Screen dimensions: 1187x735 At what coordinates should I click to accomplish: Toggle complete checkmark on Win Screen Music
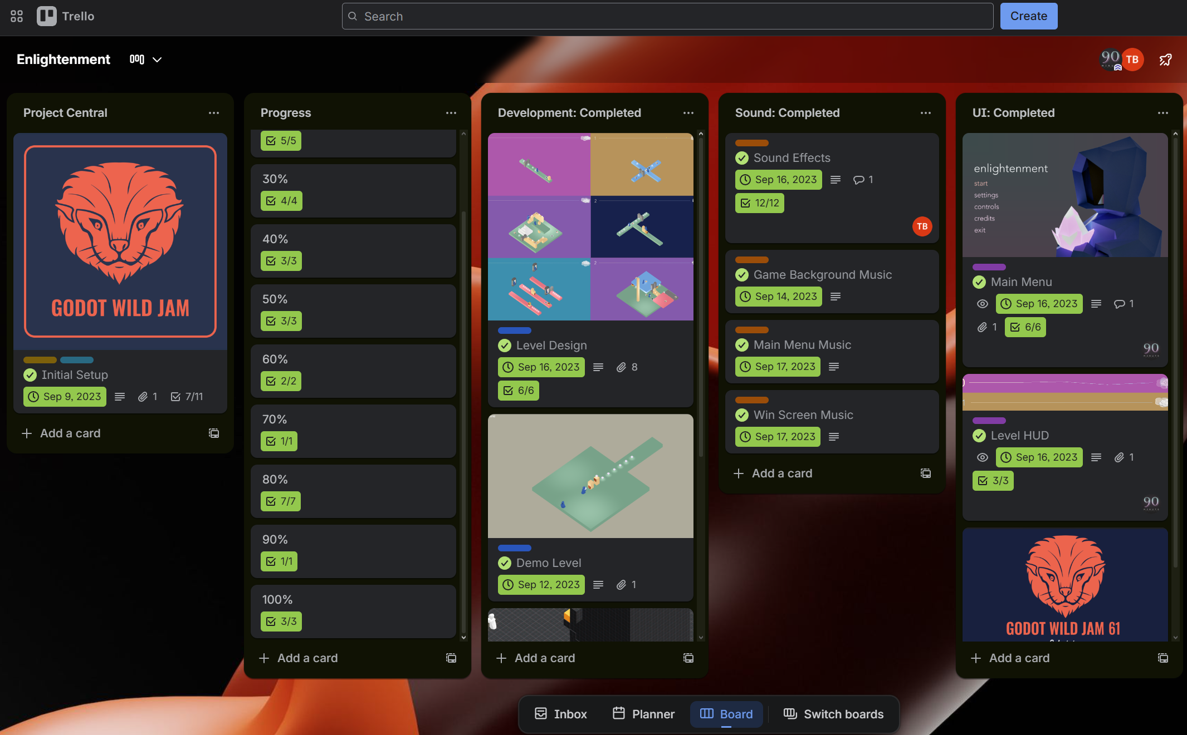point(742,415)
